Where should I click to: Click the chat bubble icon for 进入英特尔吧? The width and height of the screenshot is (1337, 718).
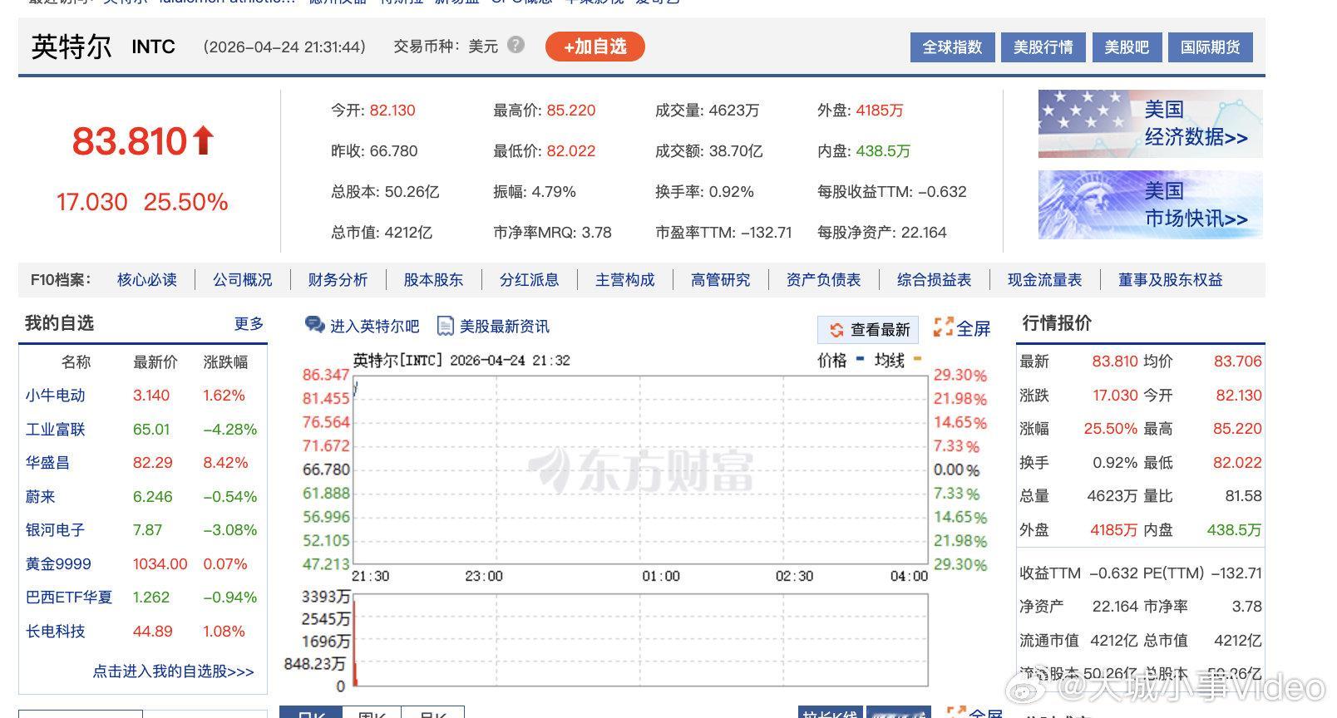pos(314,325)
